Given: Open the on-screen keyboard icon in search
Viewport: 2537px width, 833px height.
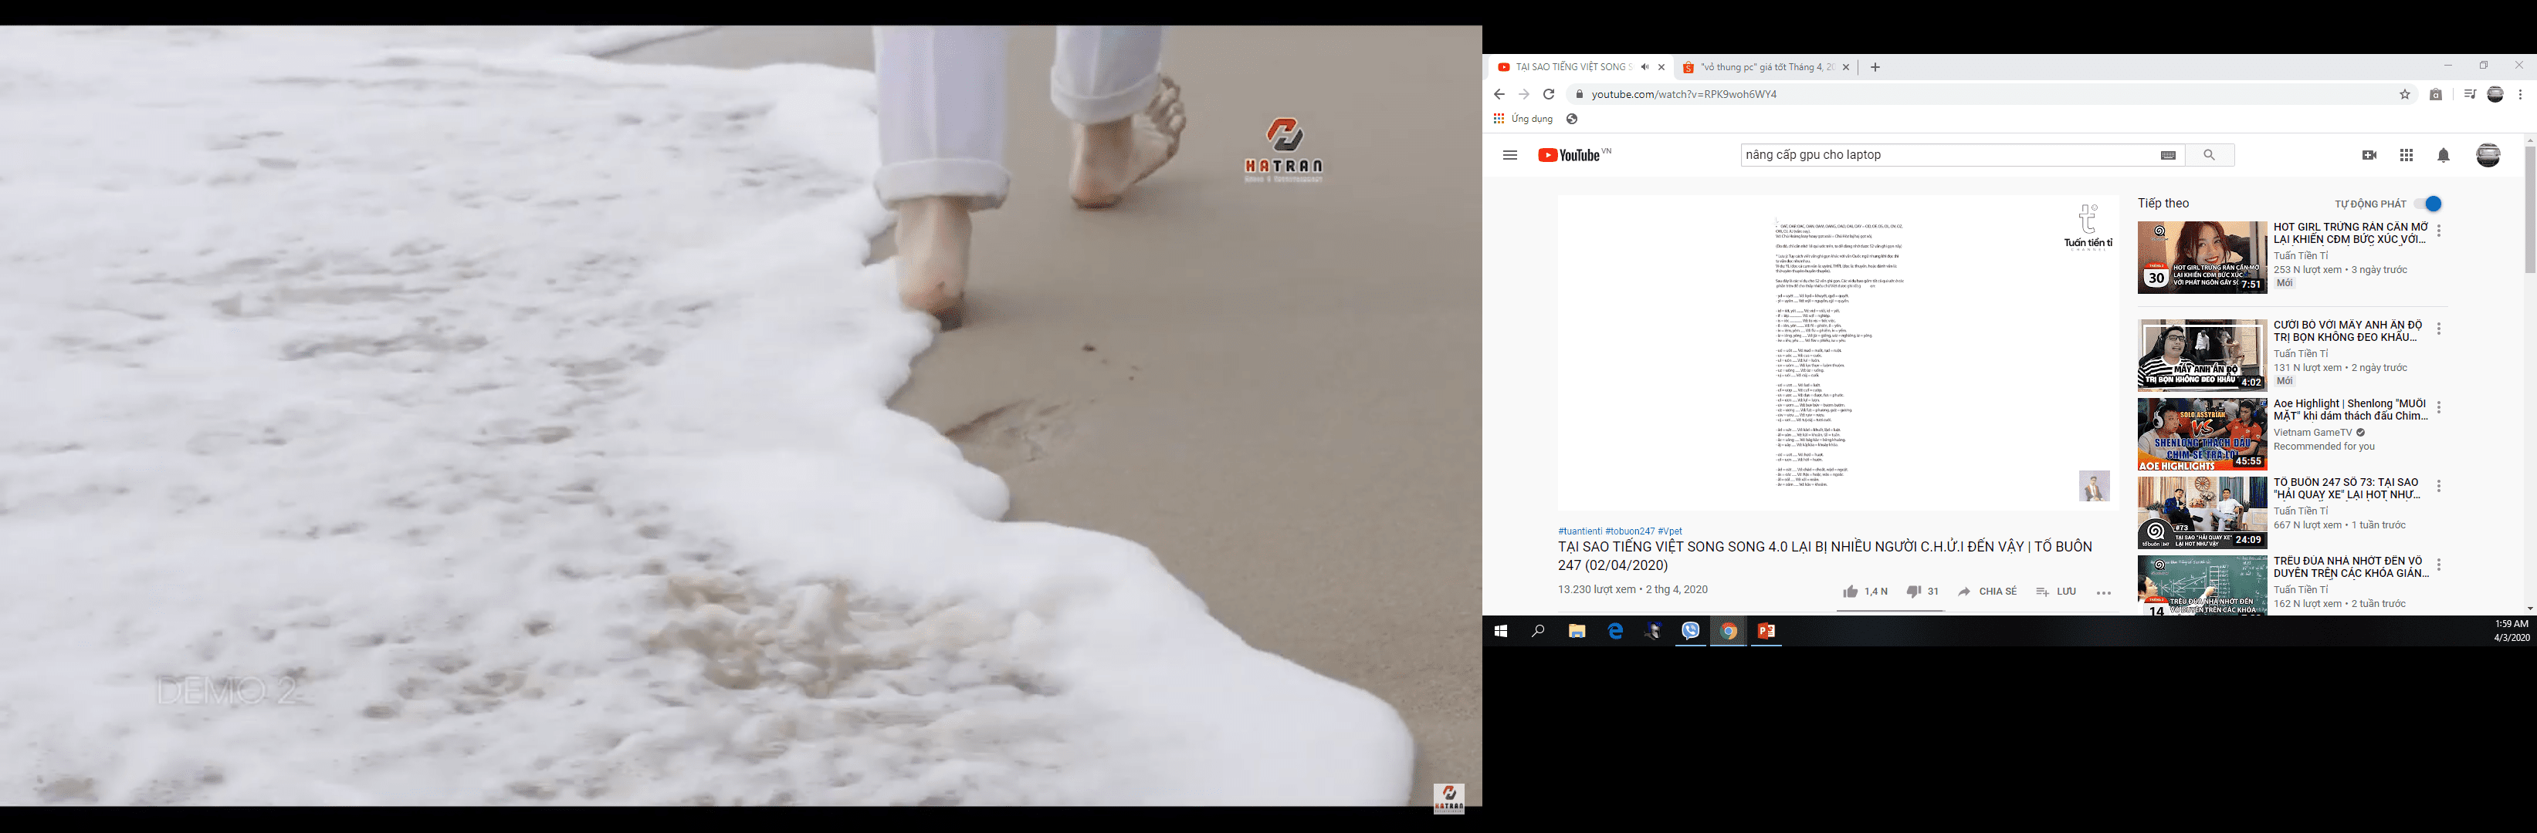Looking at the screenshot, I should click(2168, 155).
